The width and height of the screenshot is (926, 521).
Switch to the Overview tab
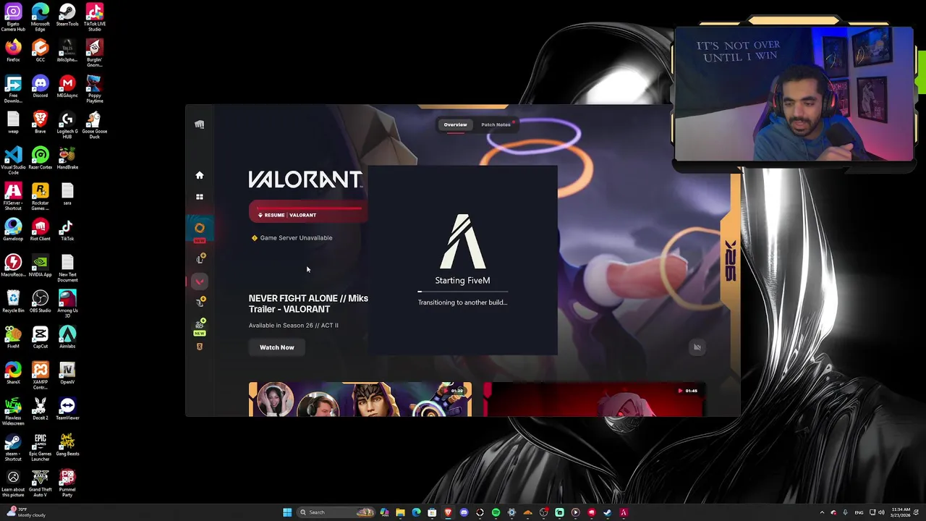(455, 124)
